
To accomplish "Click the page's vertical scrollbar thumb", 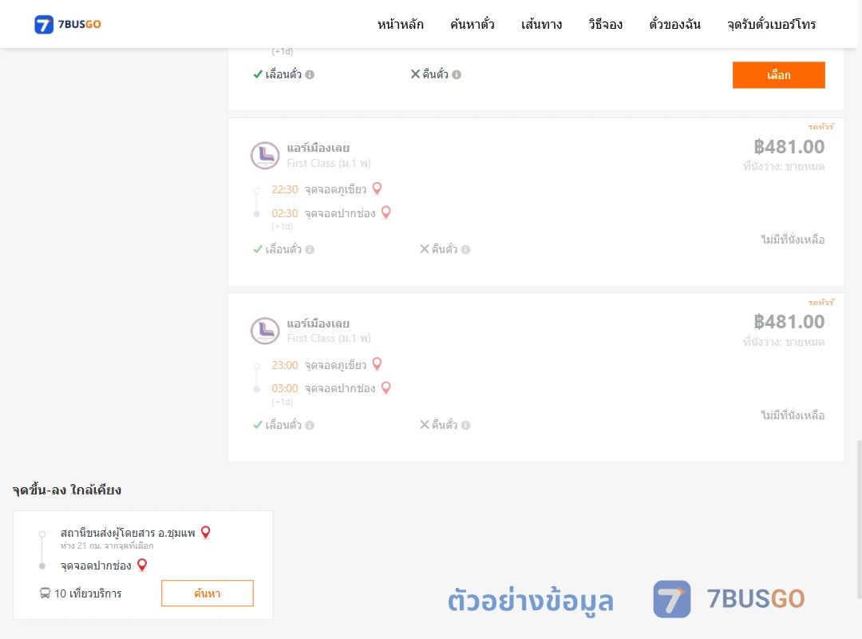I will coord(859,519).
